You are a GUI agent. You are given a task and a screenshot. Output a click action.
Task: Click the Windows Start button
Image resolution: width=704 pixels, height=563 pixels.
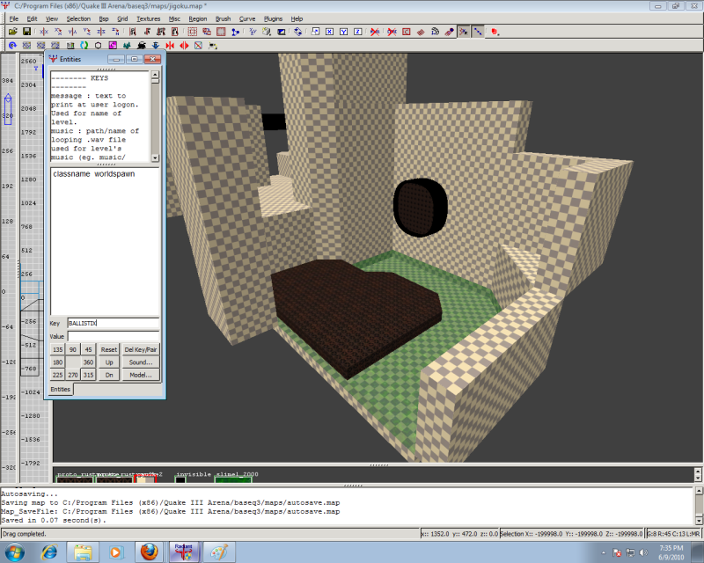click(x=14, y=552)
